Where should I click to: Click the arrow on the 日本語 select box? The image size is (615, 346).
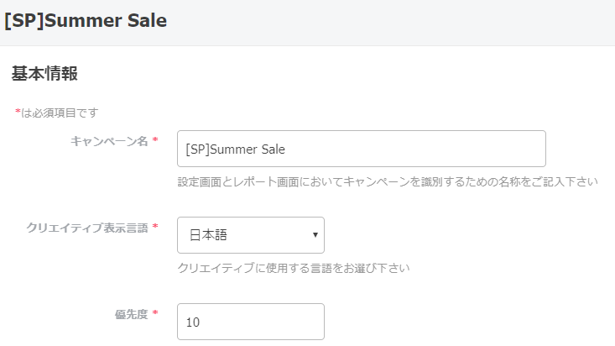[x=315, y=235]
